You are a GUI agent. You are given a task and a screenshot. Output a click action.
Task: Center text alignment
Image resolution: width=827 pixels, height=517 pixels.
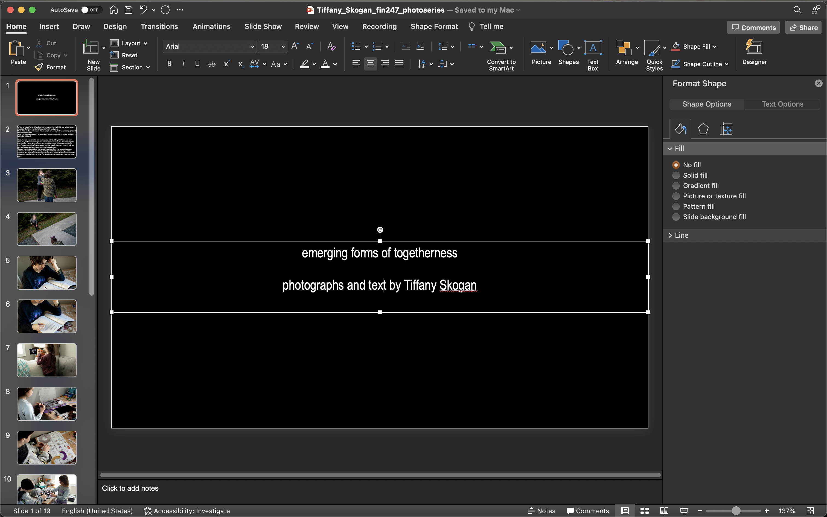tap(370, 64)
